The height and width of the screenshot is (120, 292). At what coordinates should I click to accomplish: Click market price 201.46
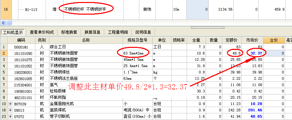(x=255, y=110)
